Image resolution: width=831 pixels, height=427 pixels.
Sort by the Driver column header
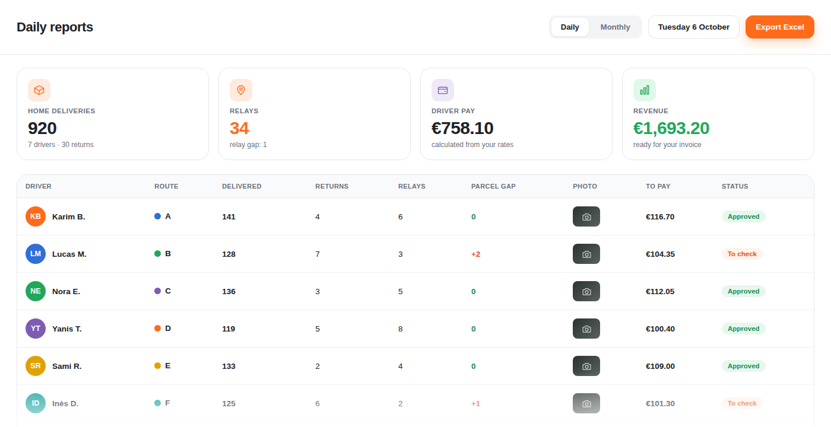[39, 186]
